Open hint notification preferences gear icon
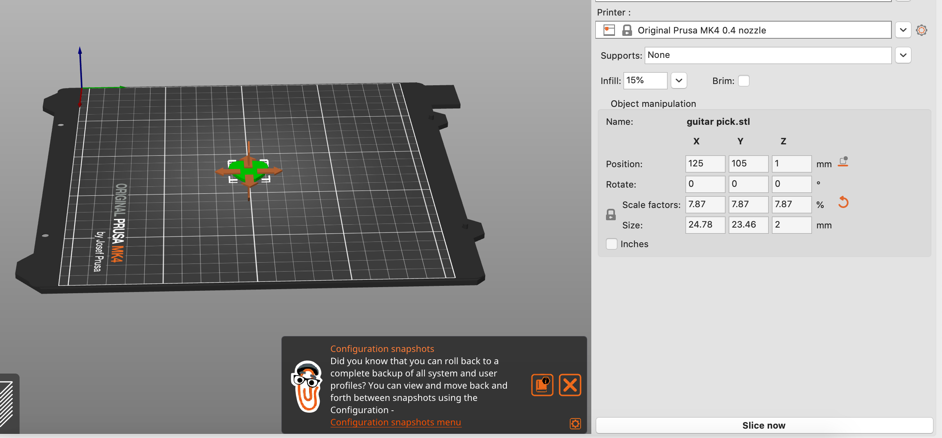Viewport: 942px width, 438px height. pos(575,424)
